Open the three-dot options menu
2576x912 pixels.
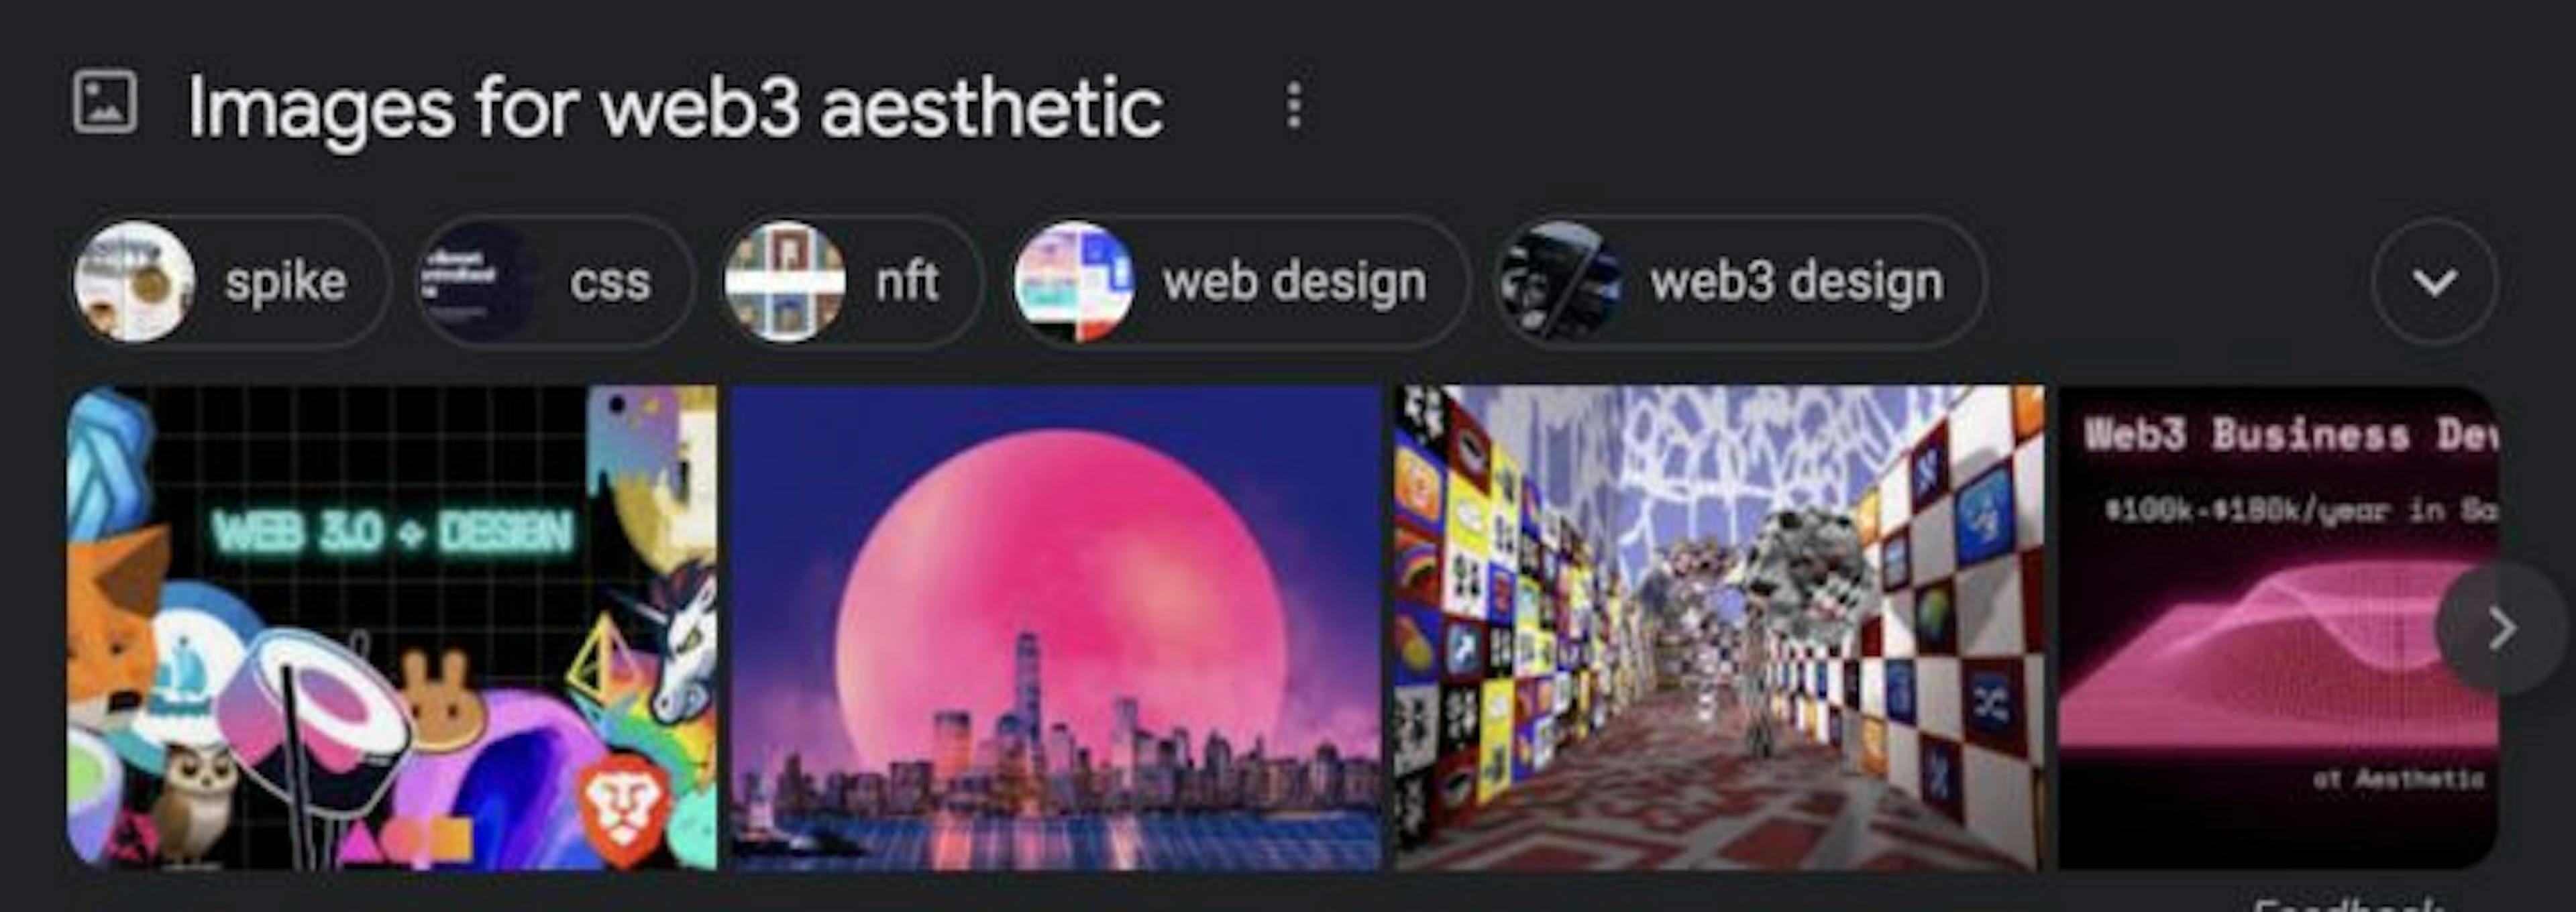tap(1294, 105)
